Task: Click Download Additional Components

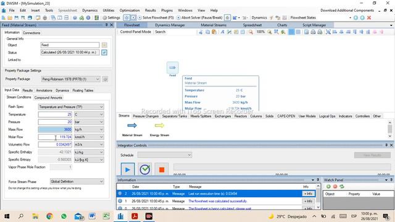Action: (x=347, y=10)
